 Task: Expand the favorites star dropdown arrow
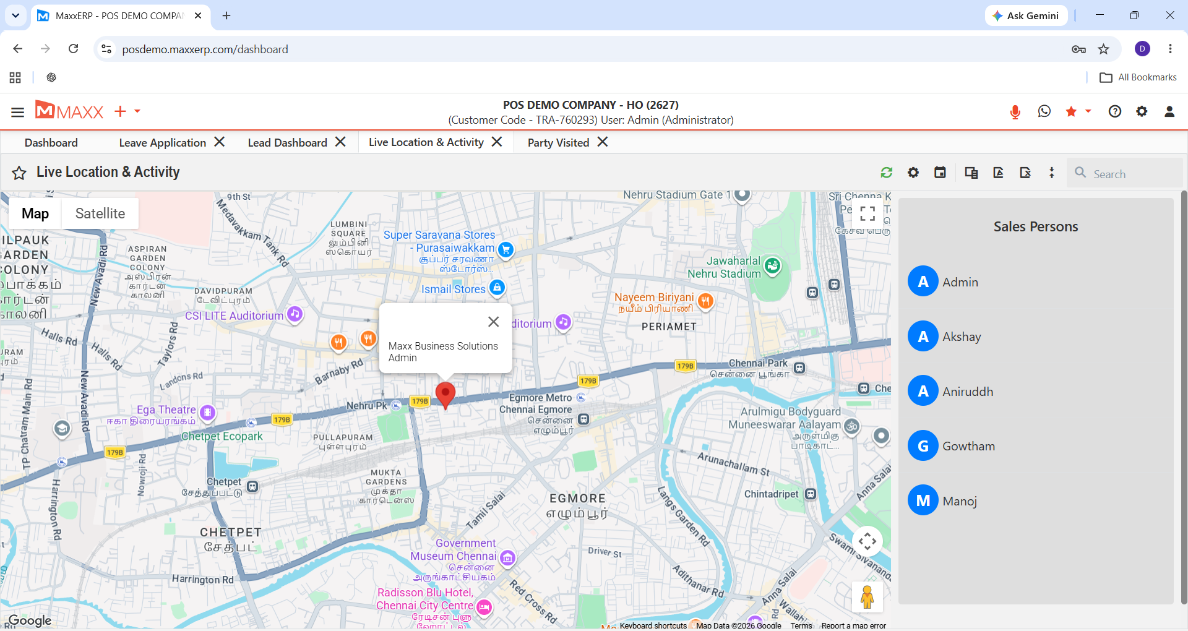pos(1088,111)
